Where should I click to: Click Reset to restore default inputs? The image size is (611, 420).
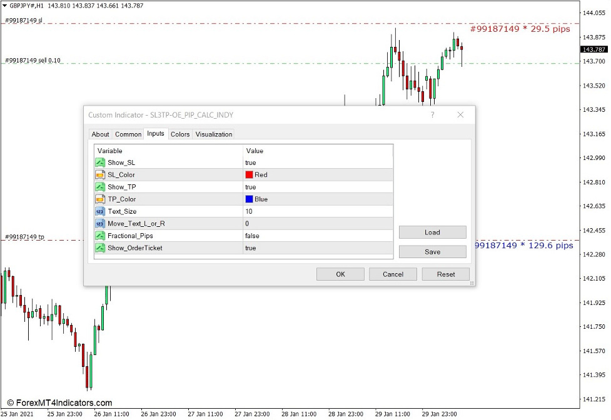(x=445, y=274)
